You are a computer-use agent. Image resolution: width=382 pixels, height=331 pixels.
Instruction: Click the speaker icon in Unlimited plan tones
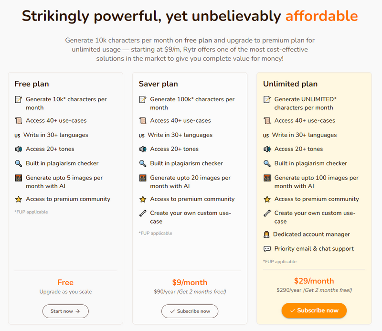click(267, 149)
